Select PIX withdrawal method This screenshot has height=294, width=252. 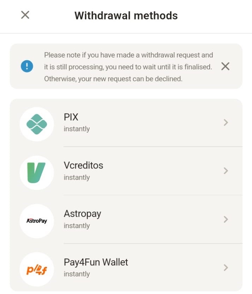[x=126, y=123]
